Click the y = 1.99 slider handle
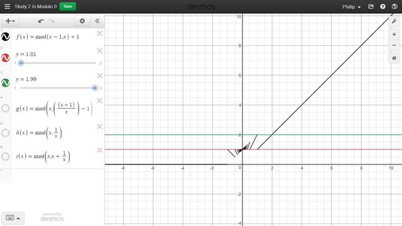 tap(95, 88)
